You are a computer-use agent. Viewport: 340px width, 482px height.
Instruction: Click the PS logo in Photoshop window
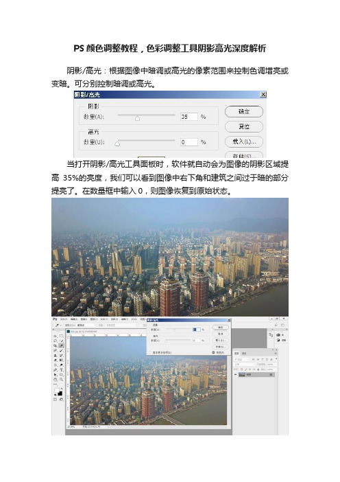point(55,319)
